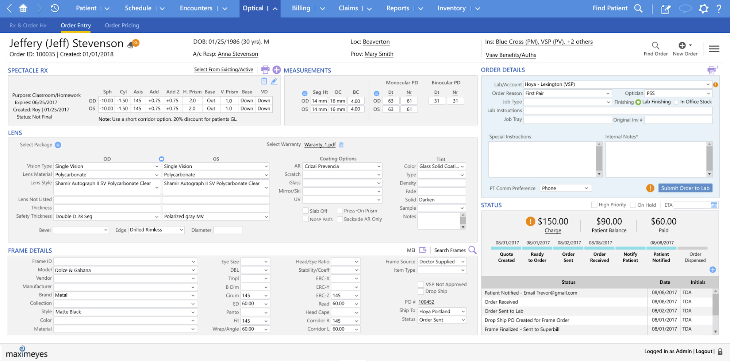730x361 pixels.
Task: Open the help question mark icon
Action: tap(719, 8)
